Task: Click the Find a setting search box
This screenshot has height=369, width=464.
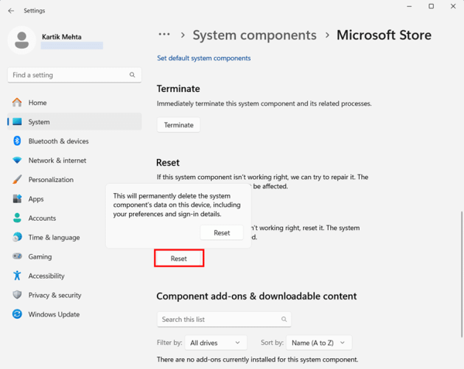Action: [x=74, y=75]
